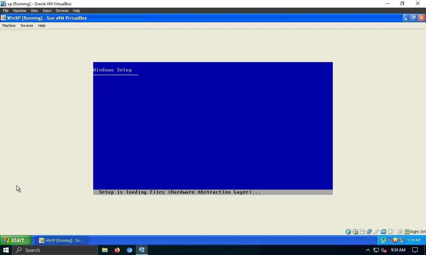Viewport: 426px width, 255px height.
Task: Click the VirtualBox icon in outer title bar
Action: click(3, 4)
